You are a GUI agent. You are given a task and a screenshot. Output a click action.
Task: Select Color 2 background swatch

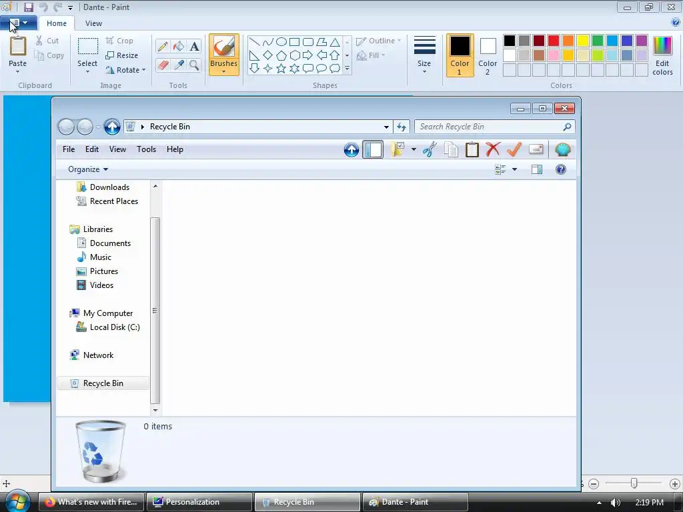pos(488,55)
